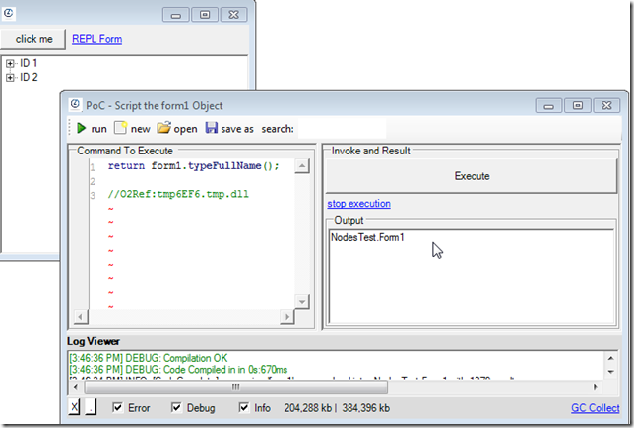Click the small dot button beside X

pos(91,407)
